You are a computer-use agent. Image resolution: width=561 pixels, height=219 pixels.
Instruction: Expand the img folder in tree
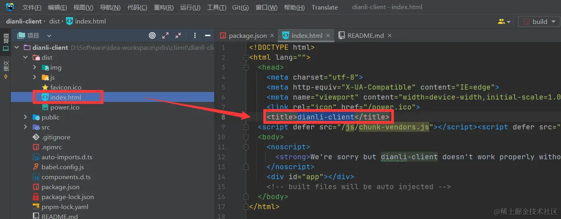35,67
